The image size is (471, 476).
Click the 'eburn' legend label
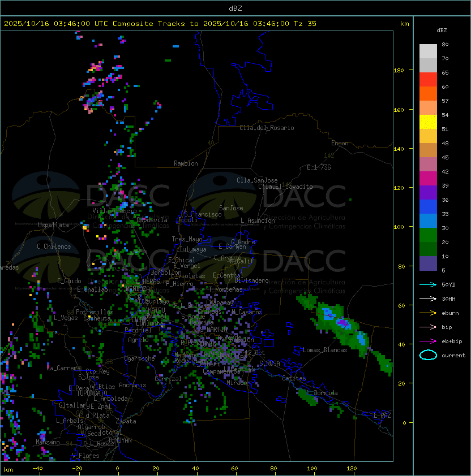[x=450, y=313]
